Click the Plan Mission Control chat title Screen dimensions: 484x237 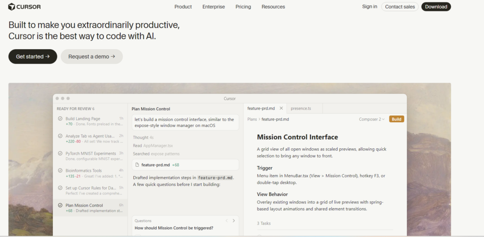point(151,109)
